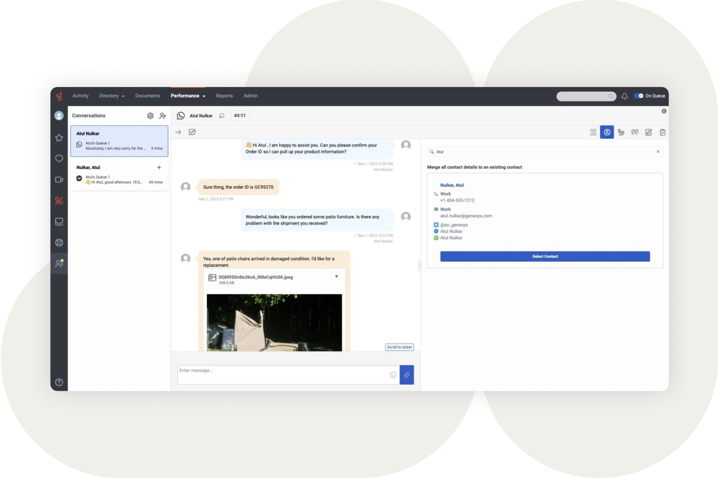Open the emoji picker in message box
Screen dimensions: 718x478
[393, 375]
